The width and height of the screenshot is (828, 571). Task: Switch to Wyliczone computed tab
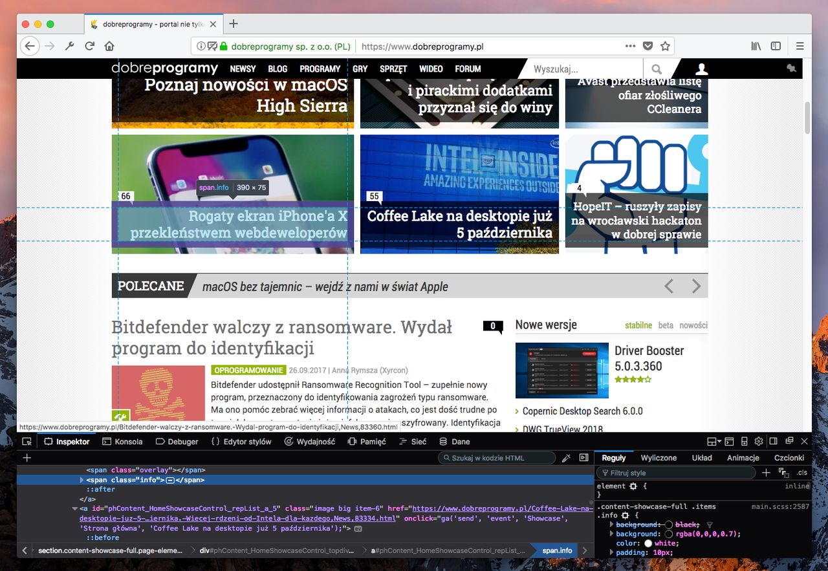point(659,458)
